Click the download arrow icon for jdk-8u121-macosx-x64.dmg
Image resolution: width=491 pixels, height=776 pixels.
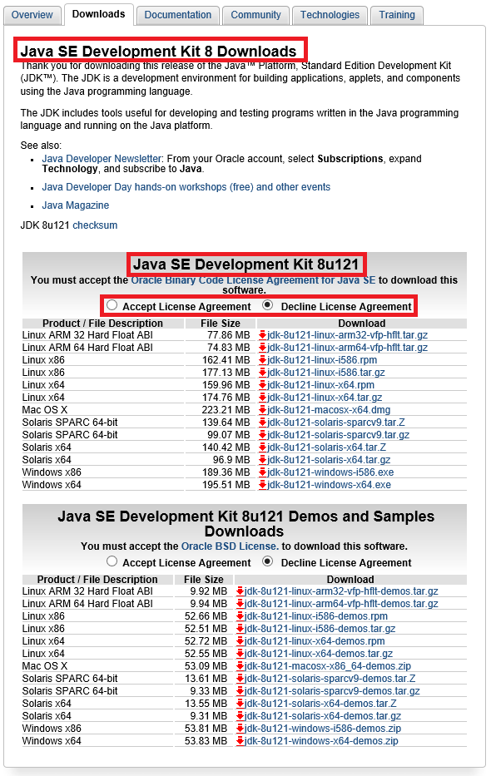pos(263,410)
